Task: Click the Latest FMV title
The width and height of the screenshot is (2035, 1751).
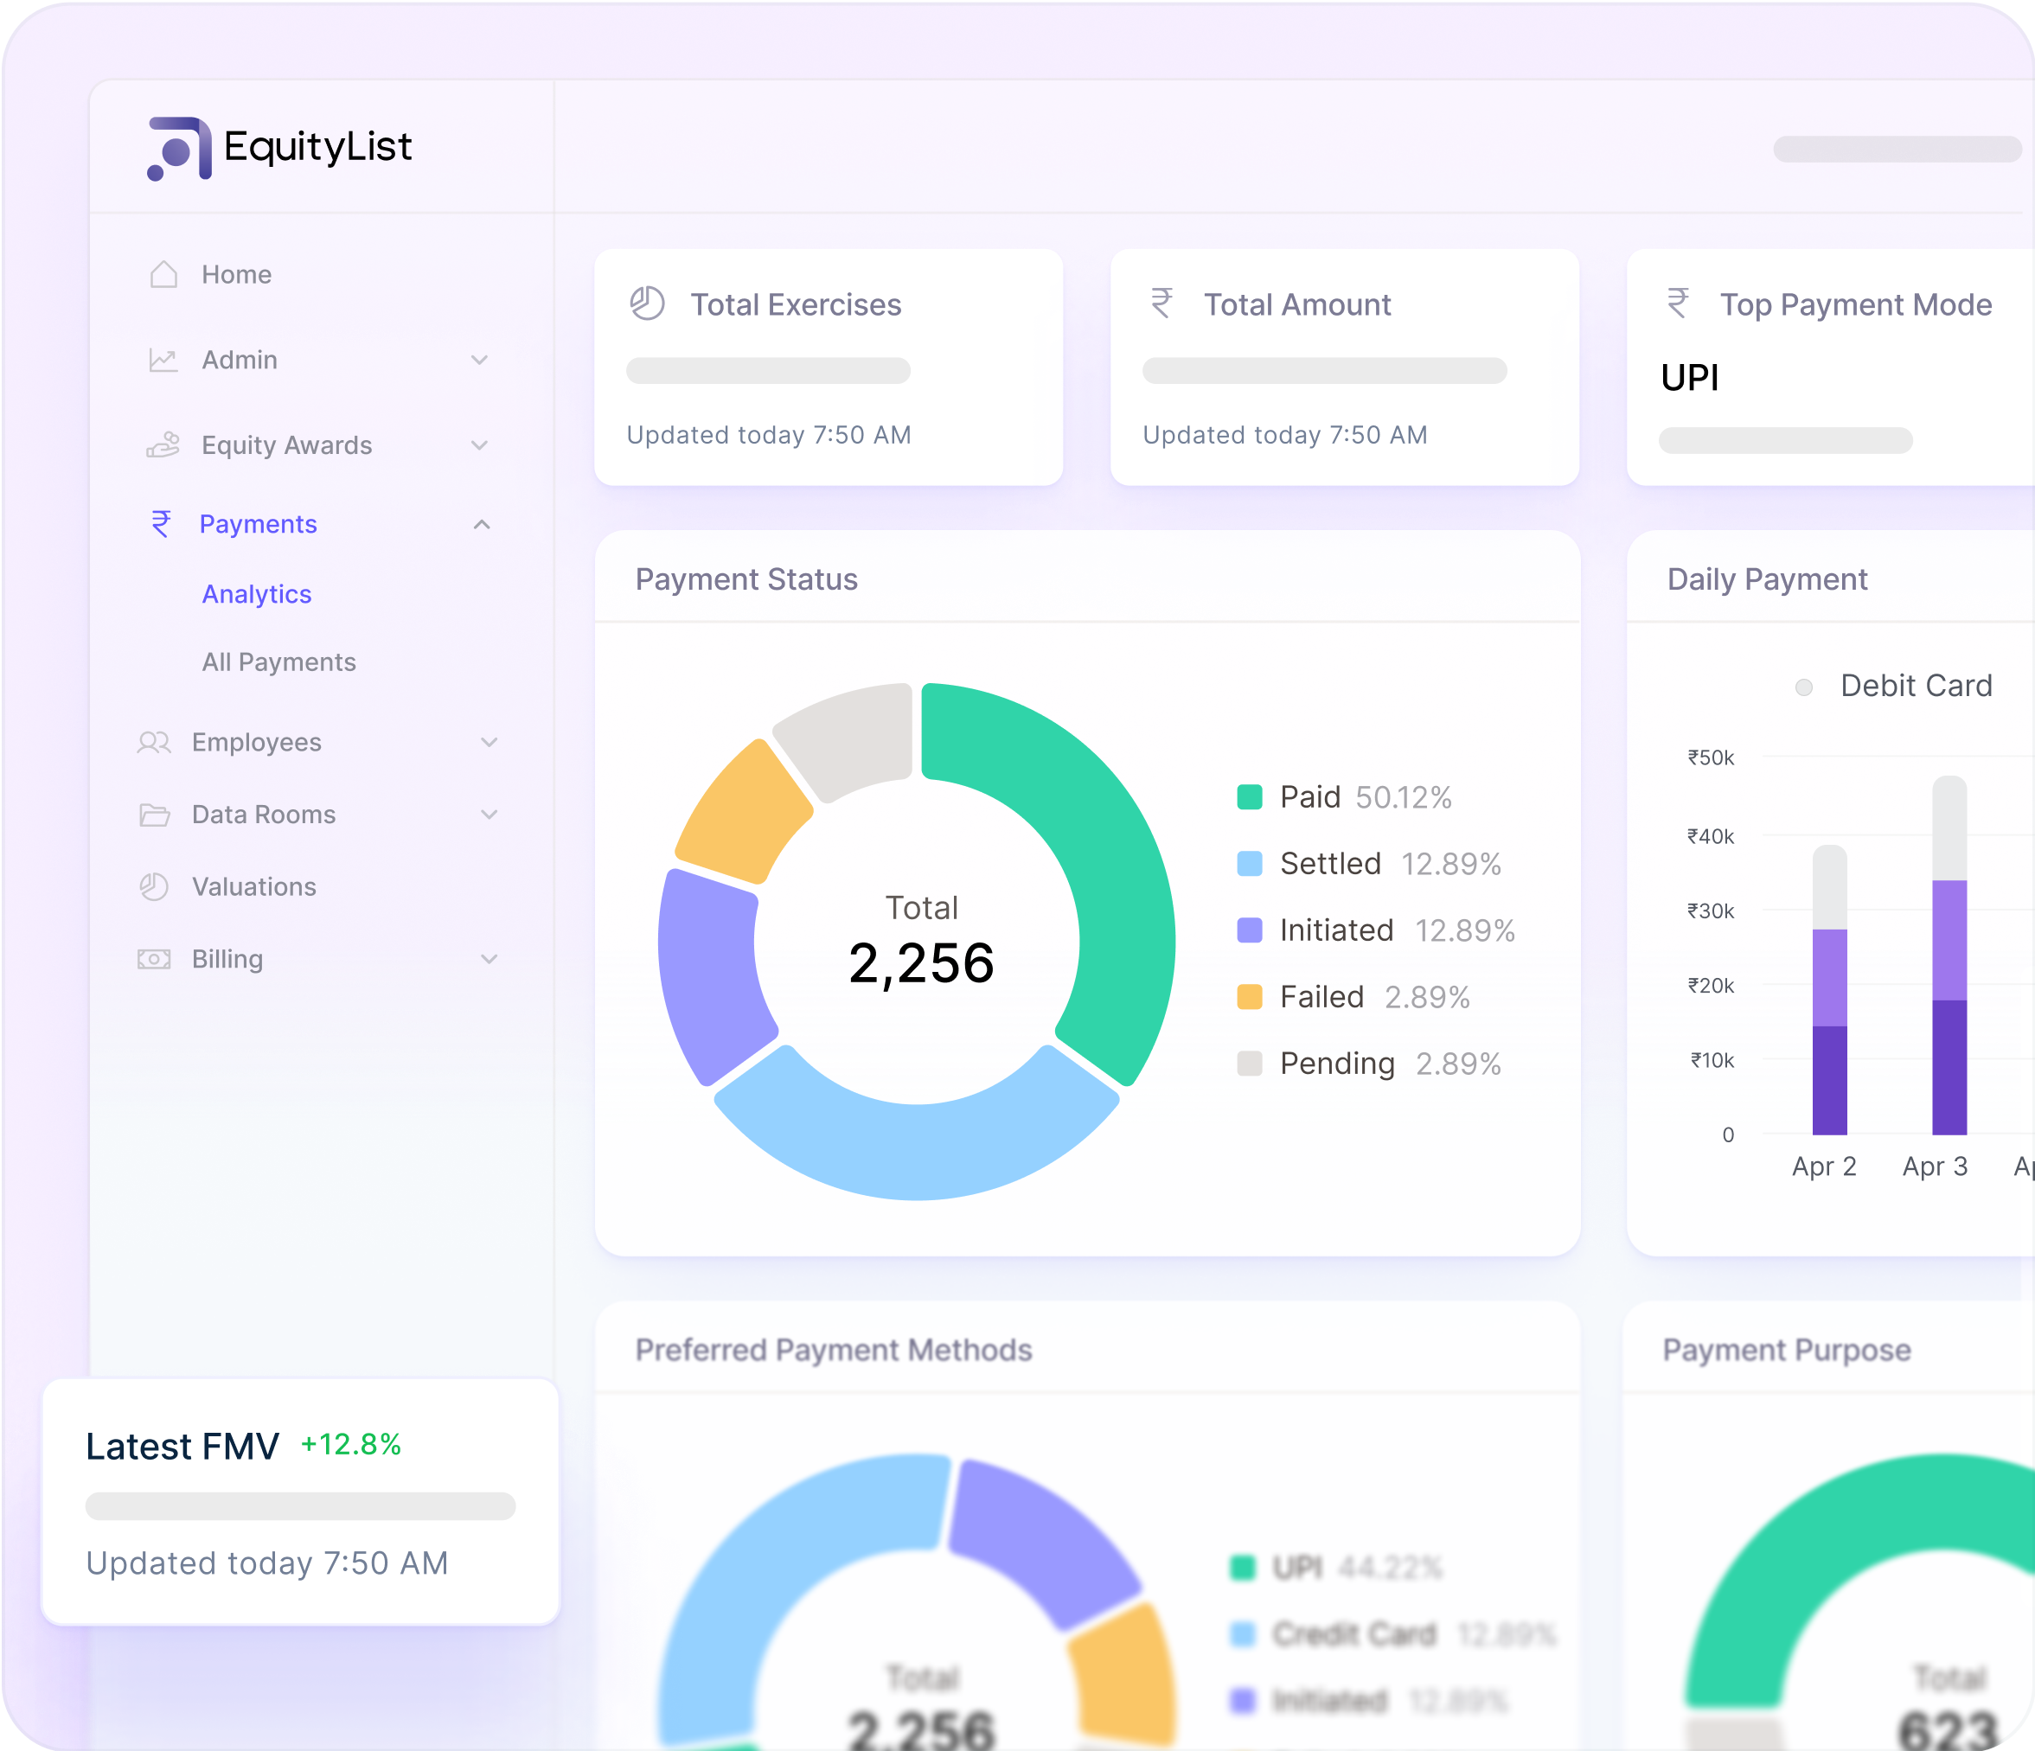Action: point(182,1446)
